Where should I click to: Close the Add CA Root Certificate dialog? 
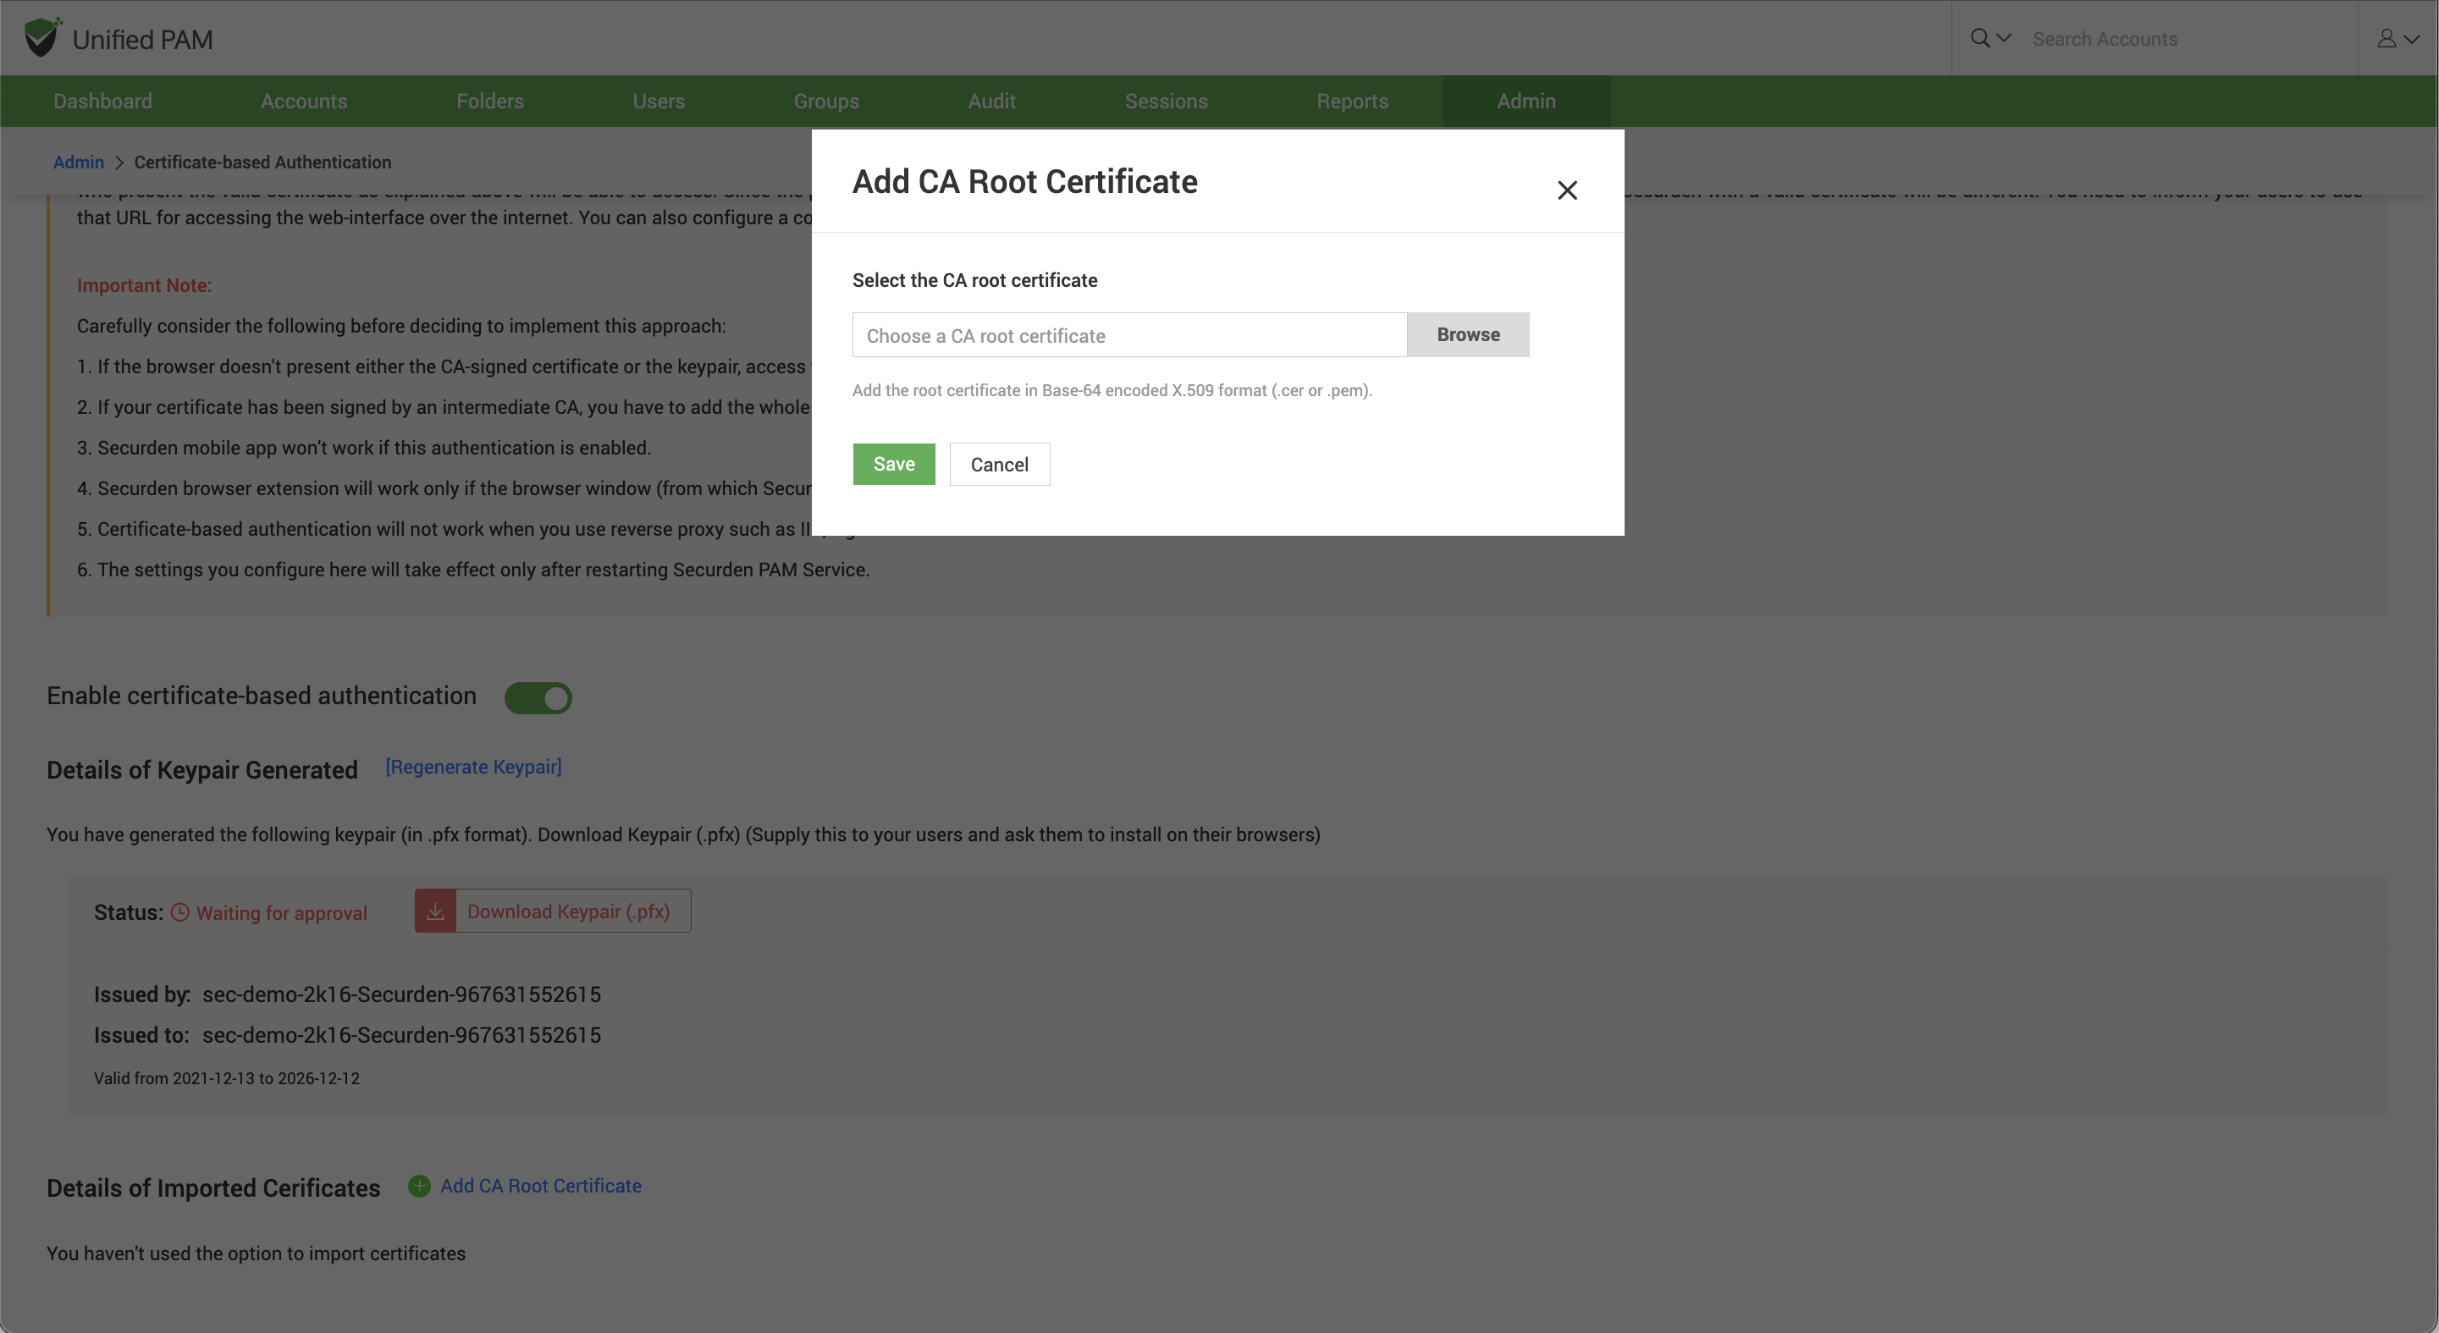[1567, 190]
